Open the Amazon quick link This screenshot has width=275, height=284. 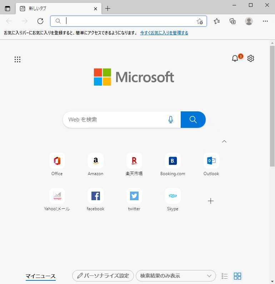[95, 164]
